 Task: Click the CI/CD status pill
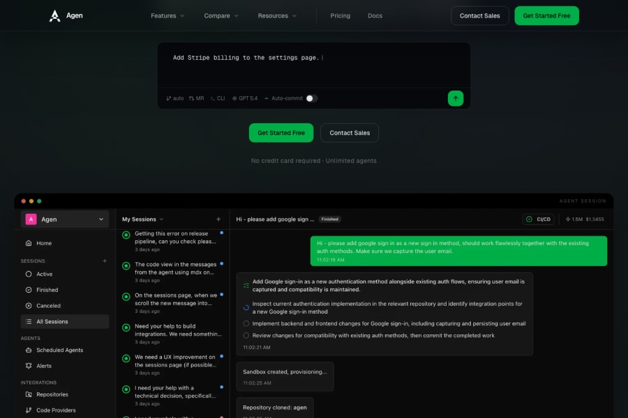click(537, 218)
